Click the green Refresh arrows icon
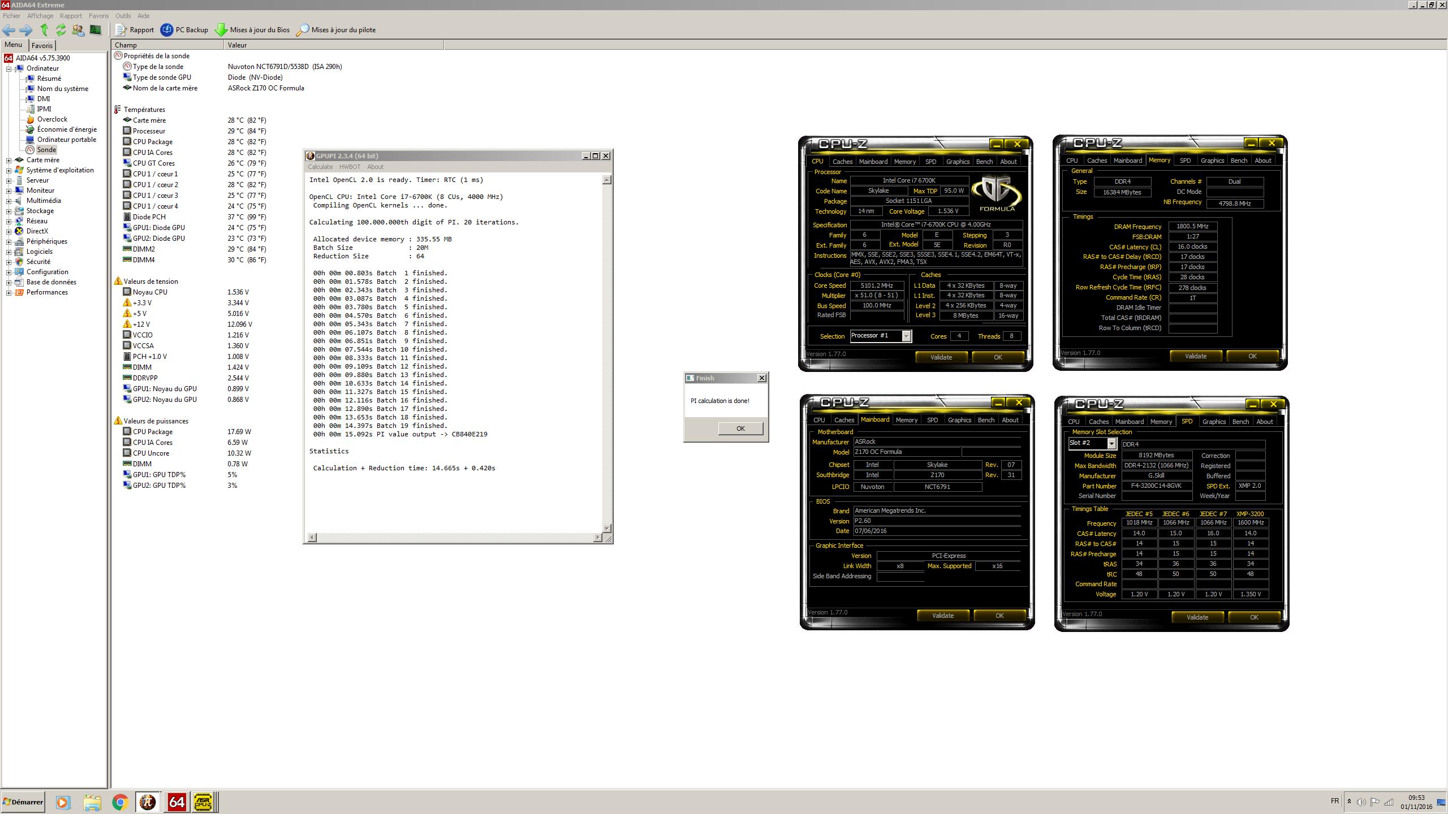This screenshot has width=1448, height=814. tap(61, 30)
